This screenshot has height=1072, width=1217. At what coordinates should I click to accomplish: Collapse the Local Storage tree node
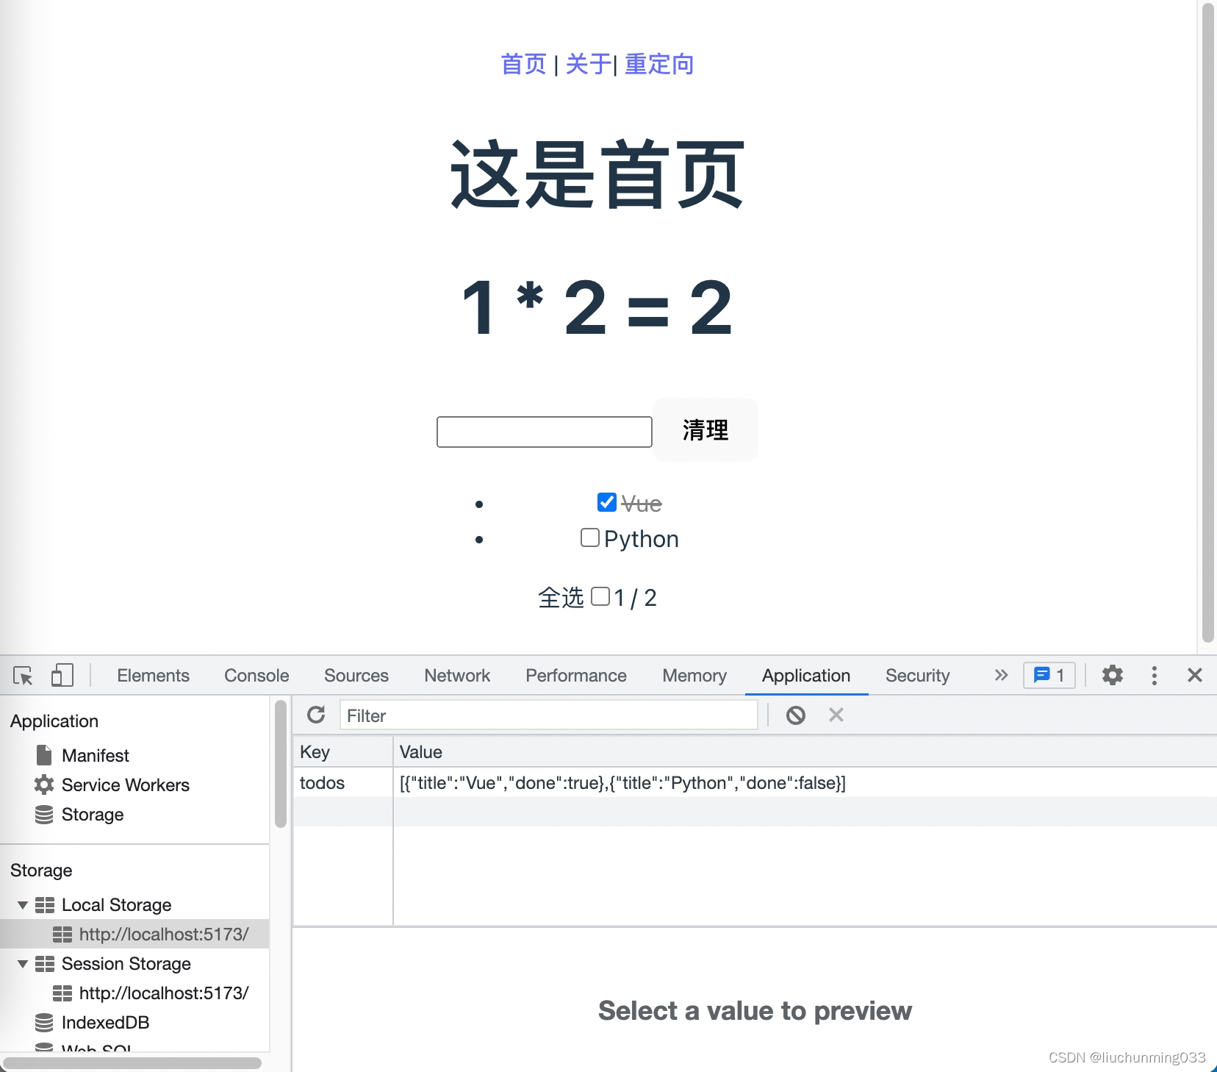pyautogui.click(x=22, y=905)
